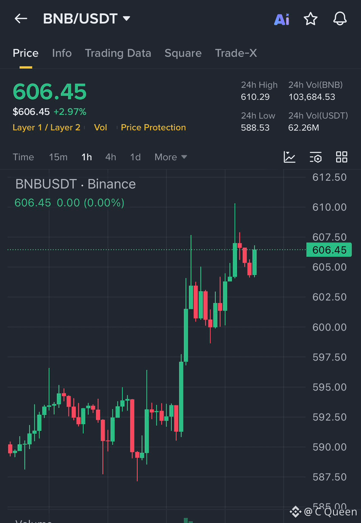Open the Price Protection link
The height and width of the screenshot is (523, 361).
click(153, 128)
